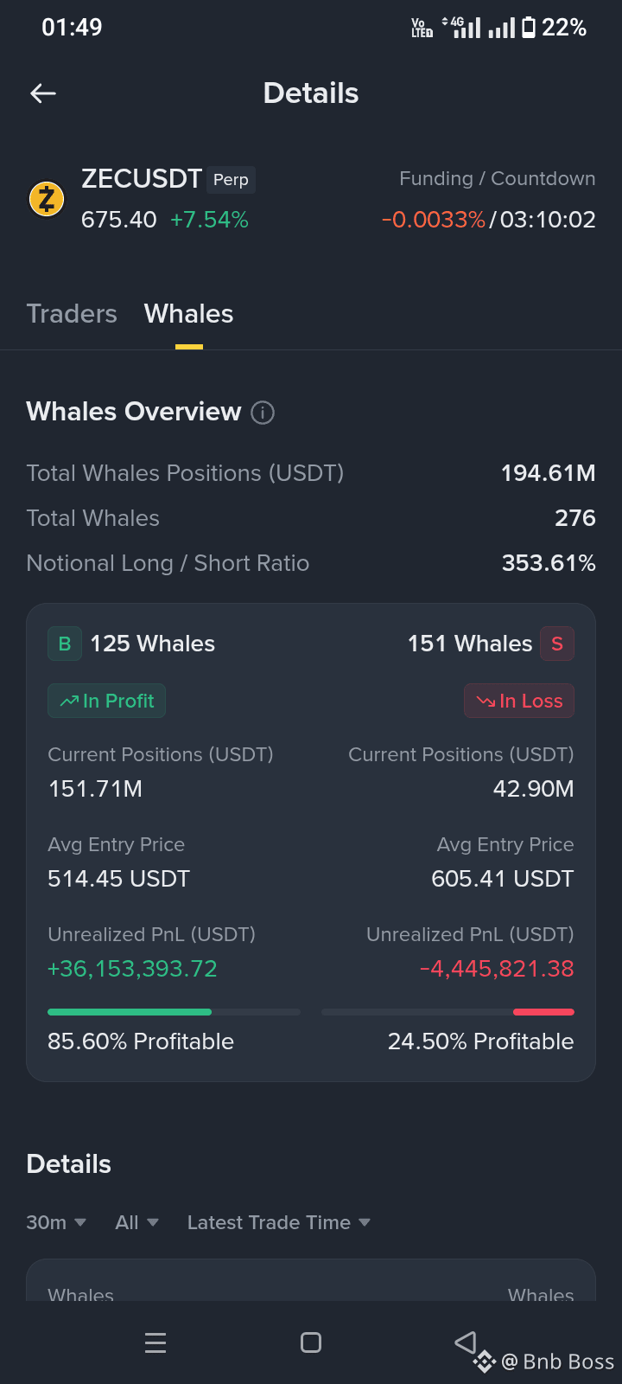Expand the All filter dropdown
The width and height of the screenshot is (622, 1384).
tap(136, 1222)
